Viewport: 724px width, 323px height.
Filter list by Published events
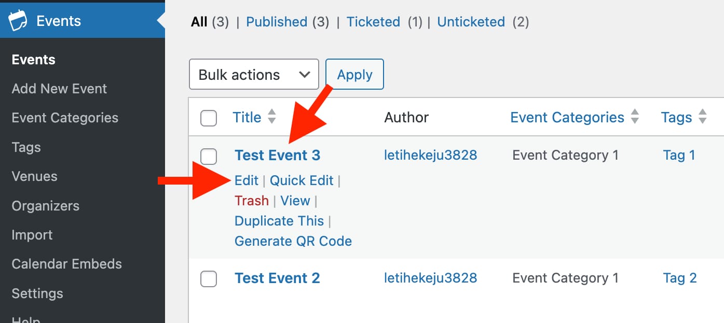pyautogui.click(x=277, y=22)
